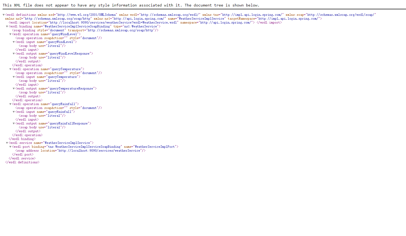Click the soap:binding transport URL value
The width and height of the screenshot is (406, 236).
click(121, 30)
